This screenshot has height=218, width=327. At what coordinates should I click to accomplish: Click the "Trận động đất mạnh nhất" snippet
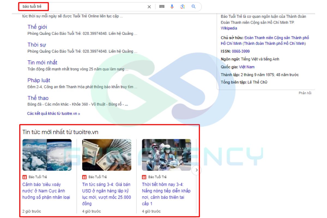click(x=78, y=69)
